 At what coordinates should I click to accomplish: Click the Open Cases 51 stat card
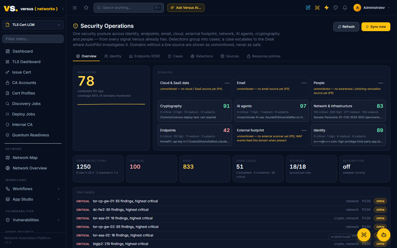click(x=258, y=169)
